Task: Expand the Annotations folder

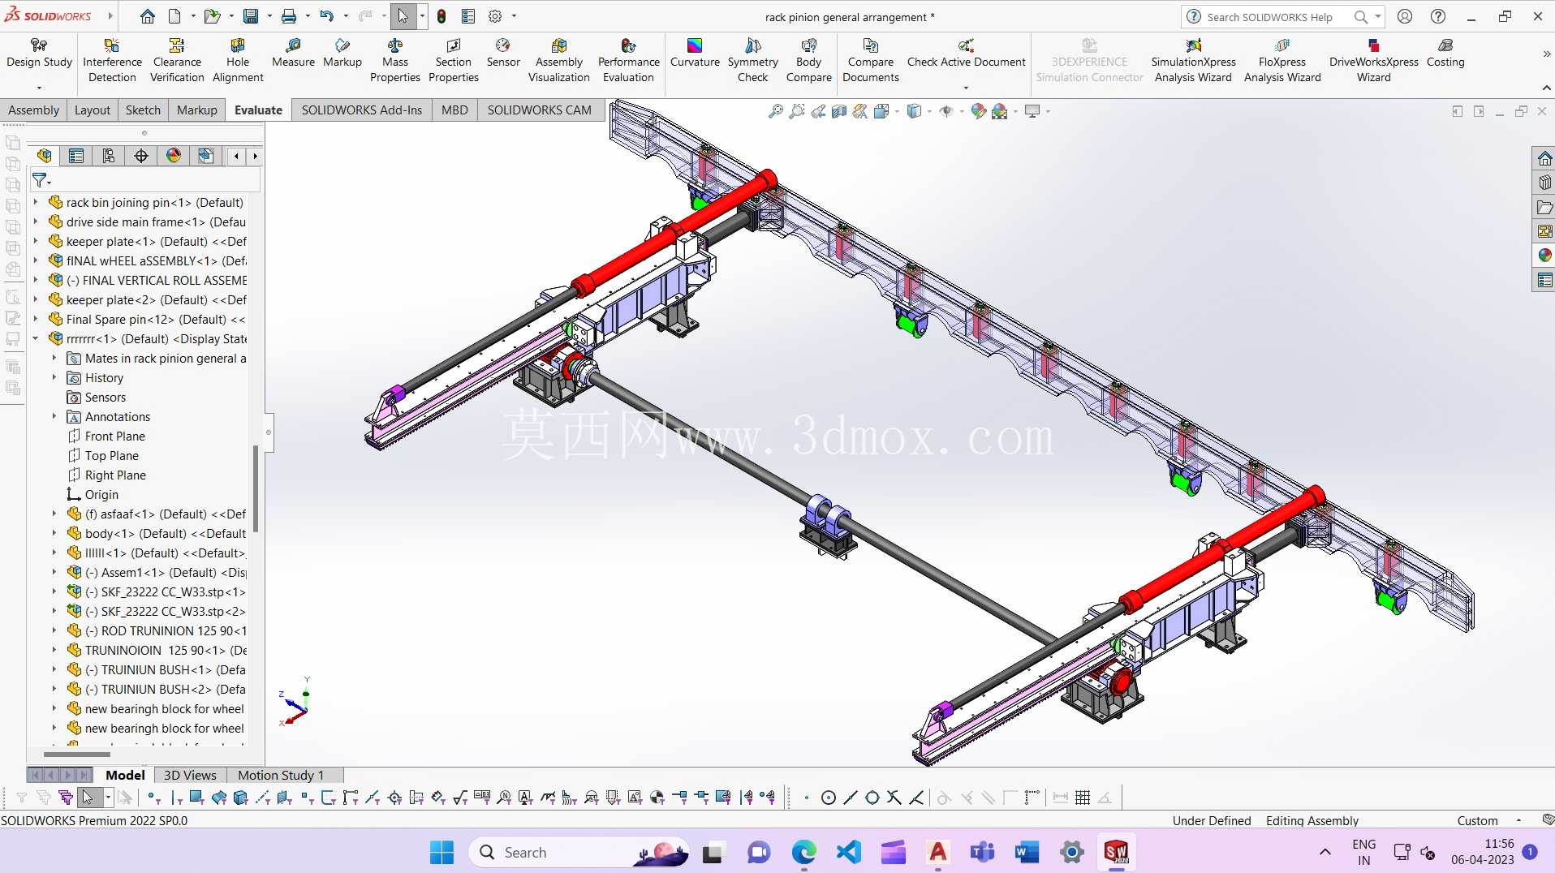Action: [x=54, y=416]
